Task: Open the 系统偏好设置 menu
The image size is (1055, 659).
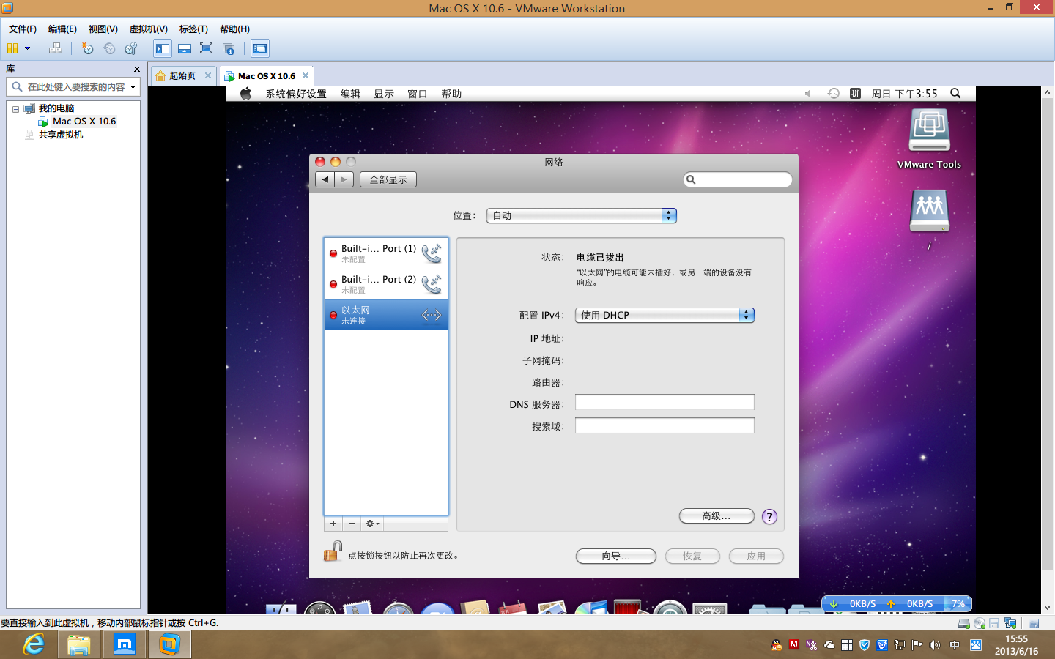Action: click(x=296, y=94)
